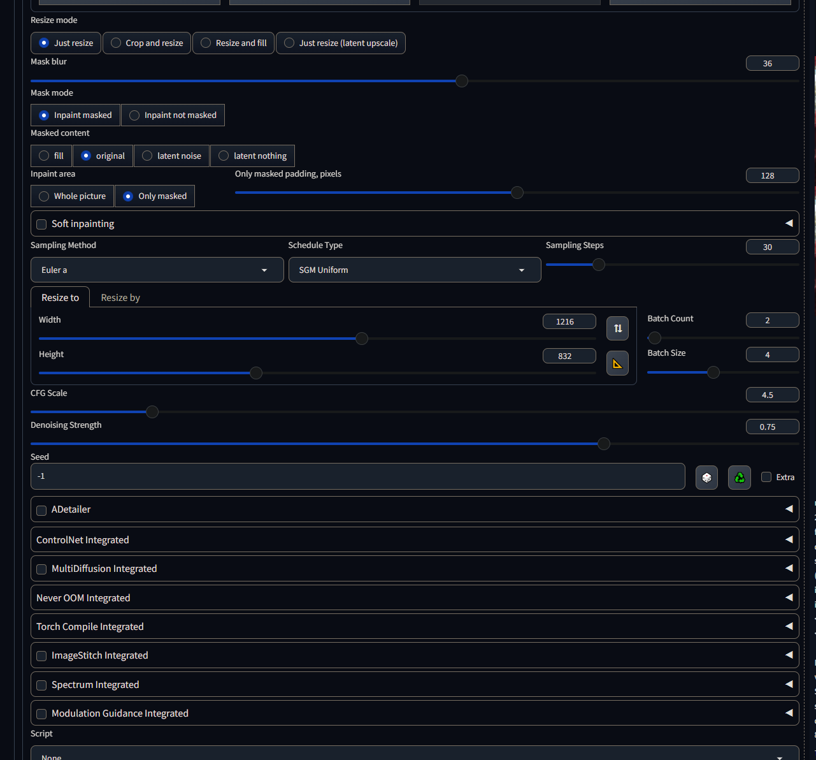The height and width of the screenshot is (760, 816).
Task: Expand Modulation Guidance Integrated section arrow
Action: pos(789,713)
